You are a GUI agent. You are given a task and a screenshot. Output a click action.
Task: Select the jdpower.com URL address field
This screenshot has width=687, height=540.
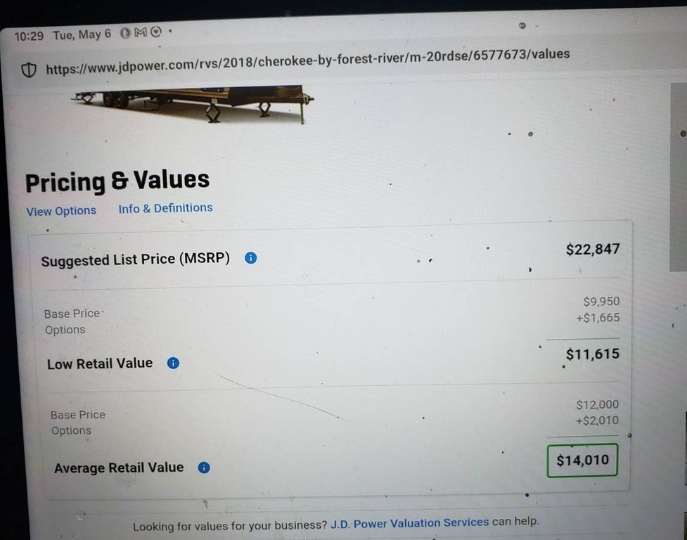point(307,61)
